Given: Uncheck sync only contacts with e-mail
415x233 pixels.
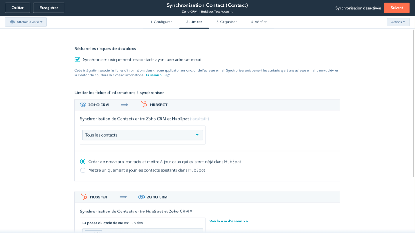Looking at the screenshot, I should point(77,59).
